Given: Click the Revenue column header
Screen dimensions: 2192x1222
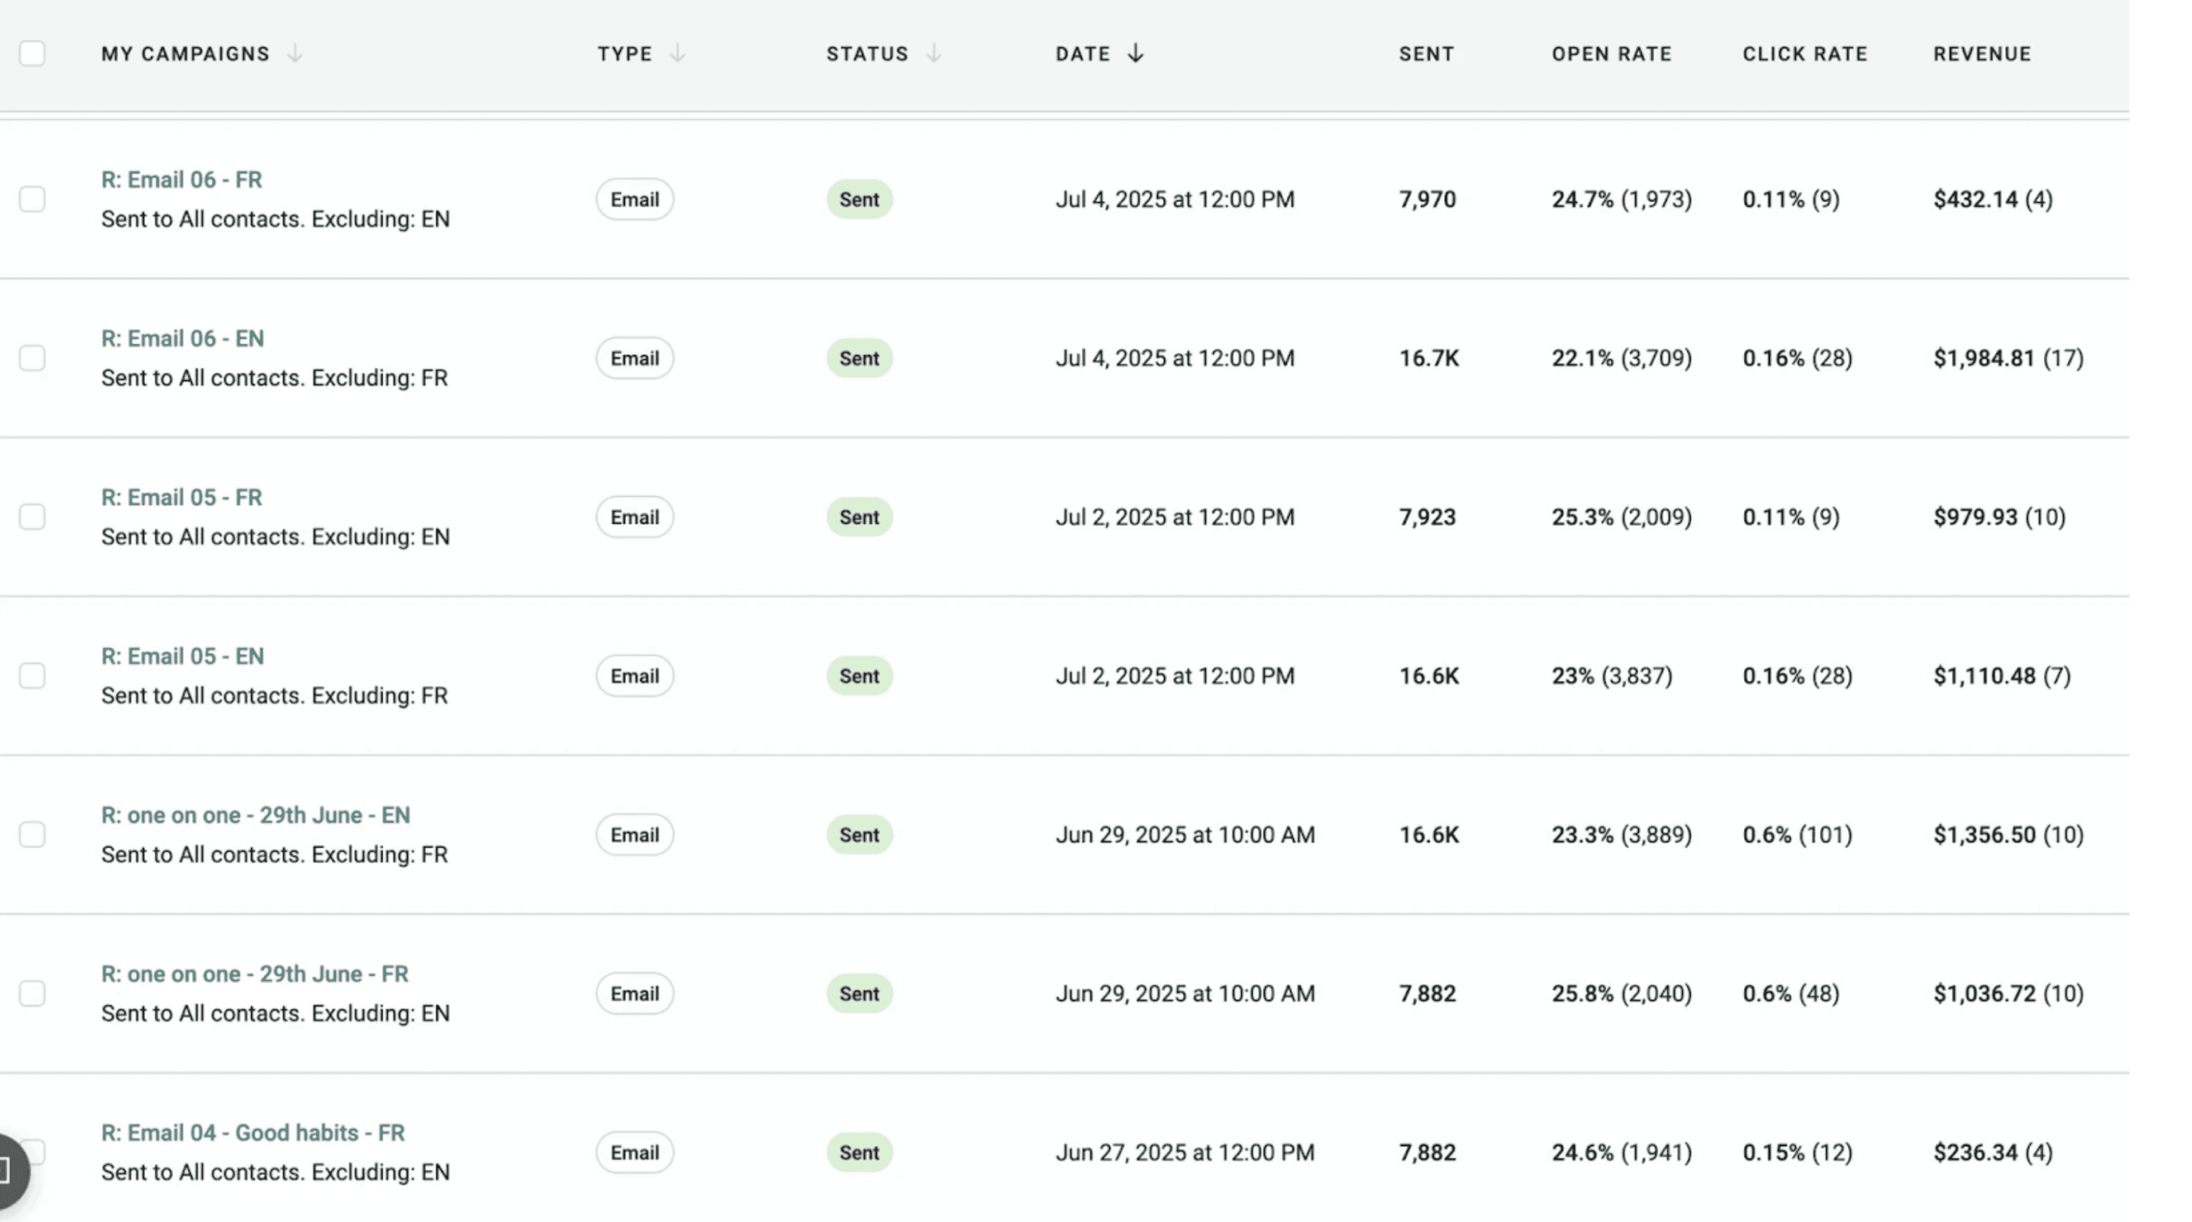Looking at the screenshot, I should click(1982, 53).
